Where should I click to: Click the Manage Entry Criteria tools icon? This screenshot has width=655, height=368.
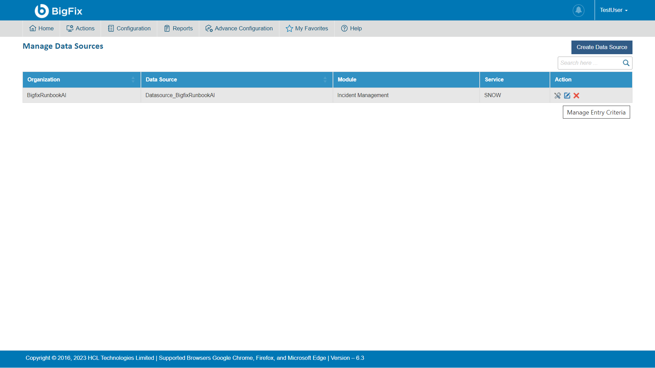(557, 96)
